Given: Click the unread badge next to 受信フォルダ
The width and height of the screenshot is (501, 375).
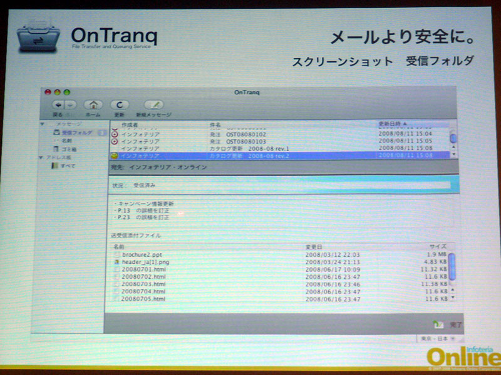Looking at the screenshot, I should (102, 132).
